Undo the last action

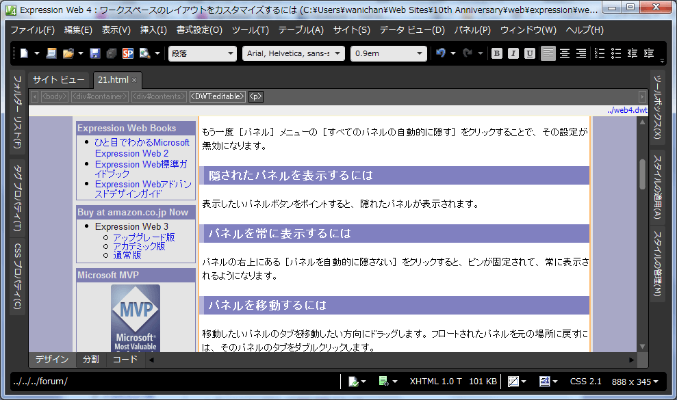point(440,53)
